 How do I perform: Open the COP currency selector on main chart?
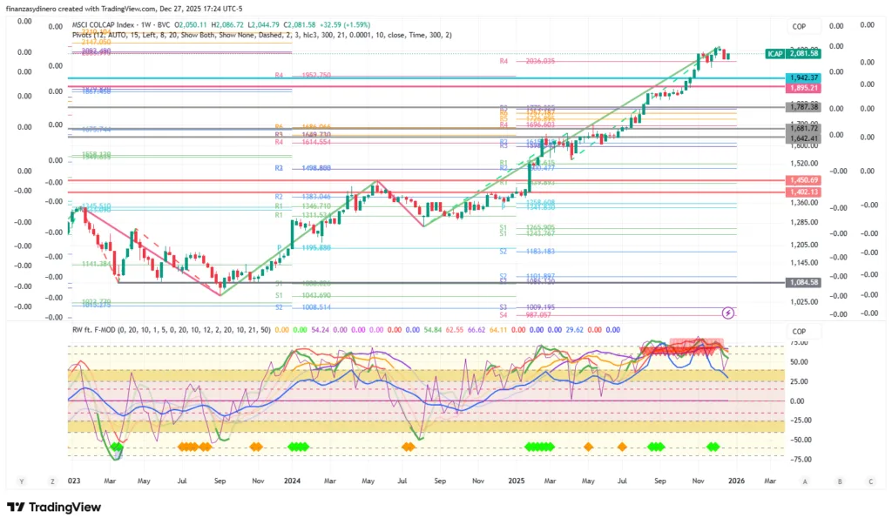click(x=800, y=27)
